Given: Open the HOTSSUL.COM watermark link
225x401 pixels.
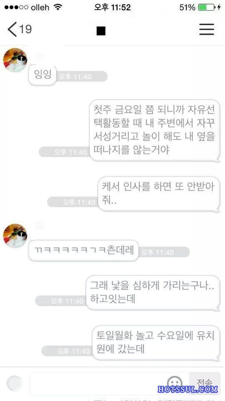Looking at the screenshot, I should point(188,389).
